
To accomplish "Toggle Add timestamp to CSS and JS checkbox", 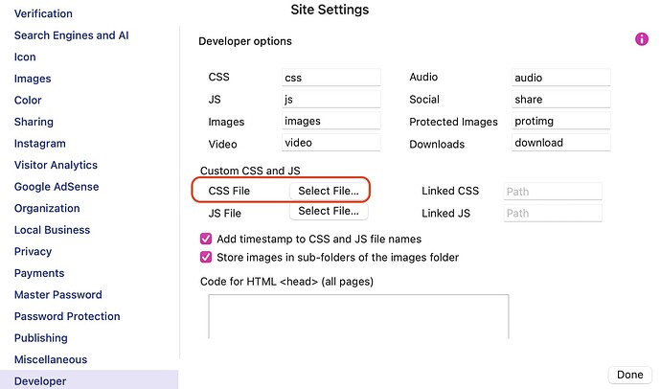I will click(x=206, y=239).
